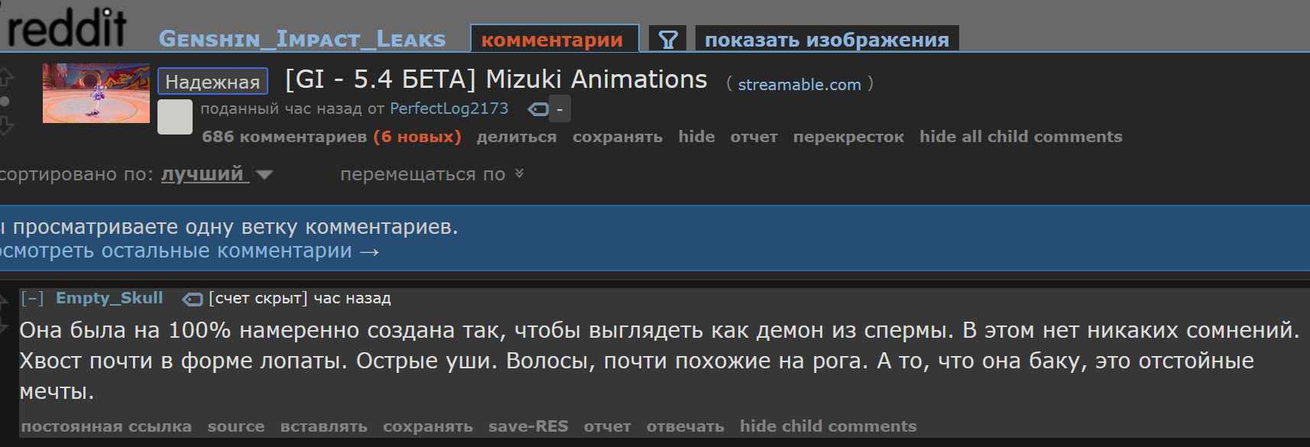Click the minus vote-weight box by author
The image size is (1310, 447).
coord(559,109)
